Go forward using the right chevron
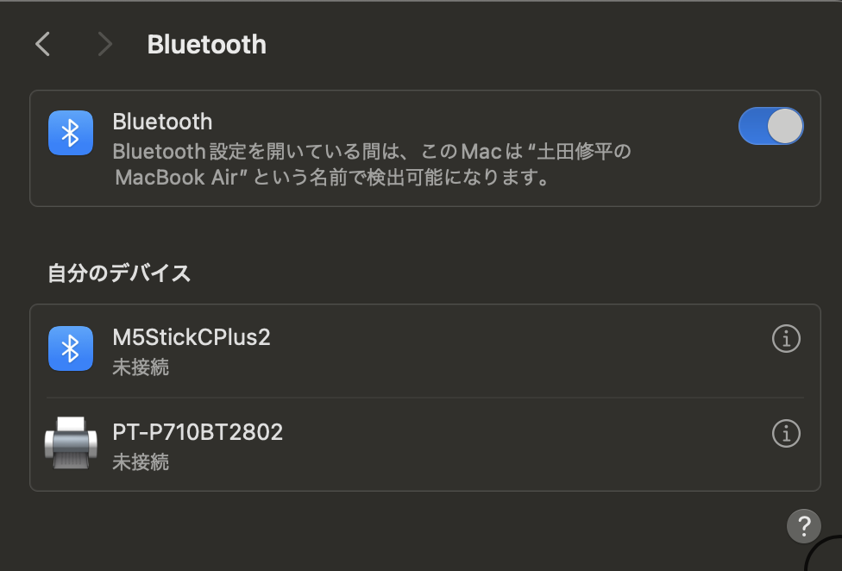The width and height of the screenshot is (842, 571). tap(104, 44)
